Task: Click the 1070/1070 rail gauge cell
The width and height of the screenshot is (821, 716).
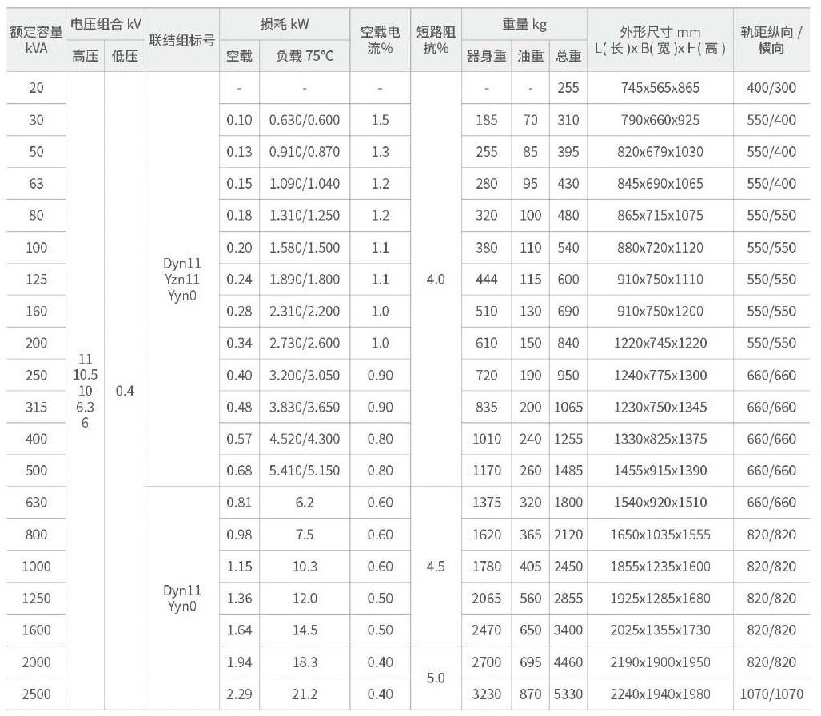Action: [x=771, y=694]
